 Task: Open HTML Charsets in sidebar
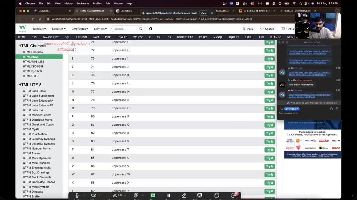click(33, 52)
